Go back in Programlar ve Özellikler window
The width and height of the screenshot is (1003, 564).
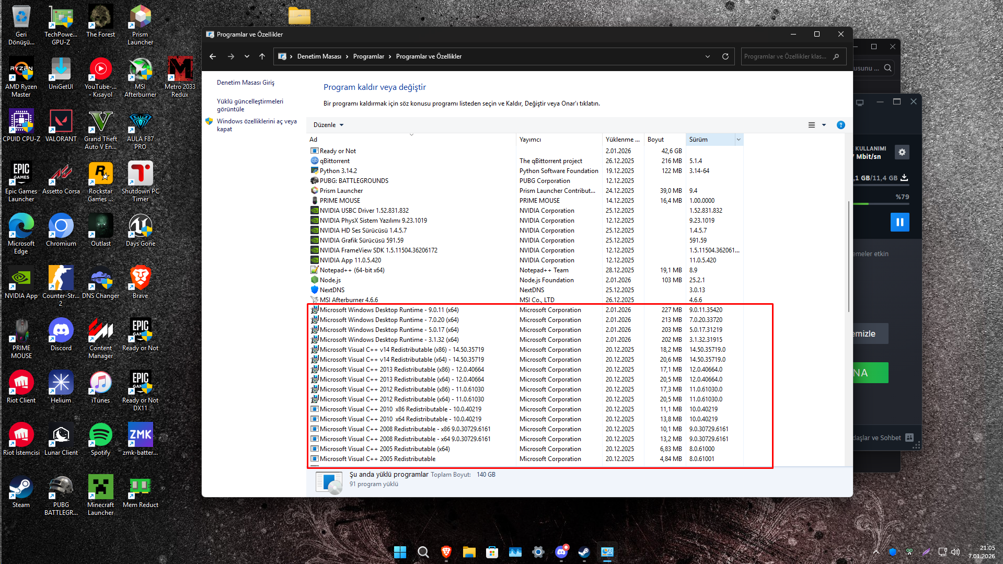[213, 56]
